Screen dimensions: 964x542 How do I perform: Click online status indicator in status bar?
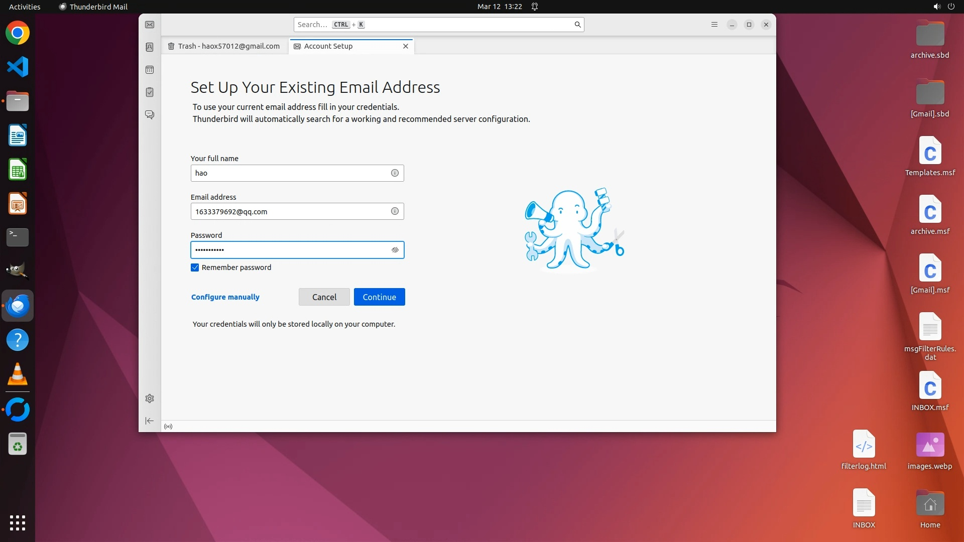168,427
